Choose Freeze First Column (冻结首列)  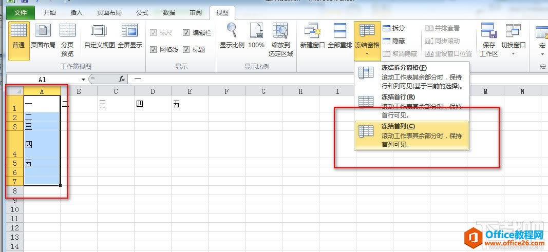tap(412, 135)
